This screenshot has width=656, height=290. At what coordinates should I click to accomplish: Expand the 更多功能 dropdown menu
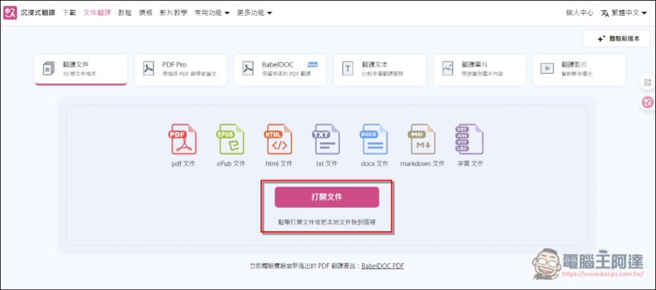[255, 13]
